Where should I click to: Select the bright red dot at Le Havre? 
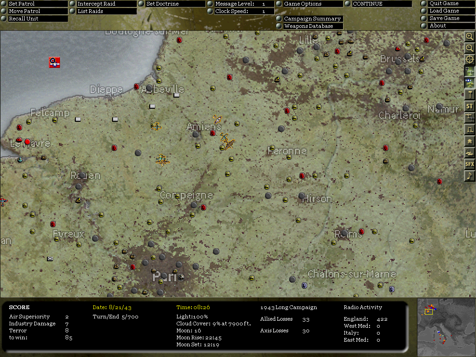pyautogui.click(x=27, y=141)
